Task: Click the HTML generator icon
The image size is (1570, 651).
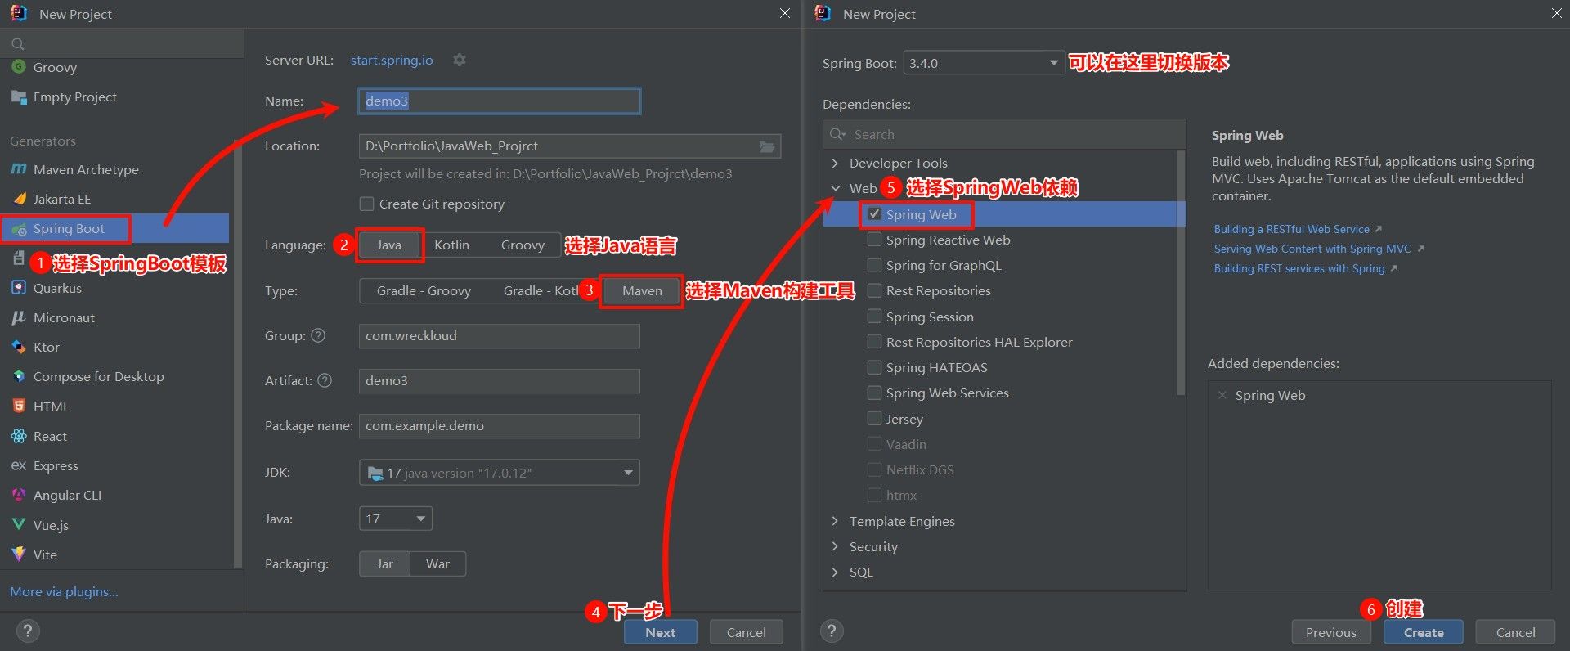Action: pyautogui.click(x=19, y=406)
